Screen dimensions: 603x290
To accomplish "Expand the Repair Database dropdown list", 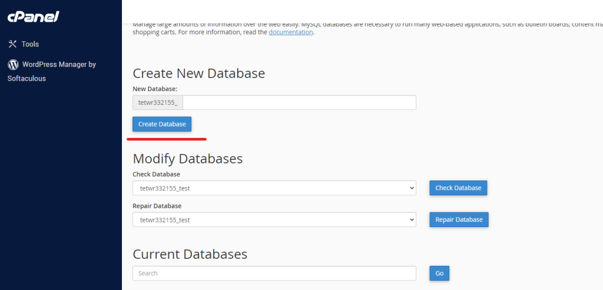I will [274, 219].
